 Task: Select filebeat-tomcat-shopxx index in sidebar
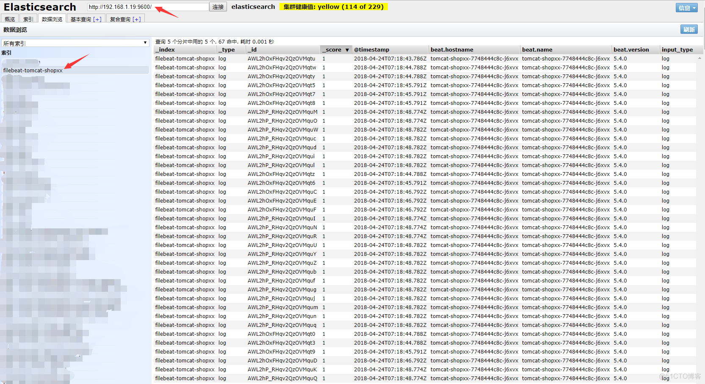pyautogui.click(x=75, y=70)
